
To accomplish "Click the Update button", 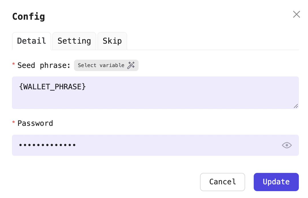I will click(x=276, y=182).
